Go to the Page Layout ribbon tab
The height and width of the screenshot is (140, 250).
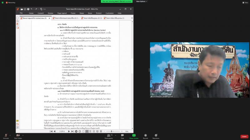[x=62, y=13]
